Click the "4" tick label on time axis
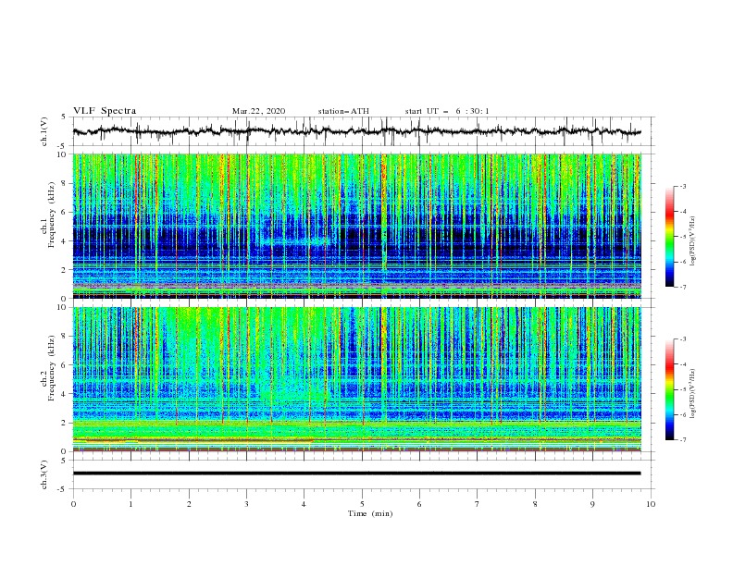Viewport: 733px width, 566px height. click(x=304, y=504)
